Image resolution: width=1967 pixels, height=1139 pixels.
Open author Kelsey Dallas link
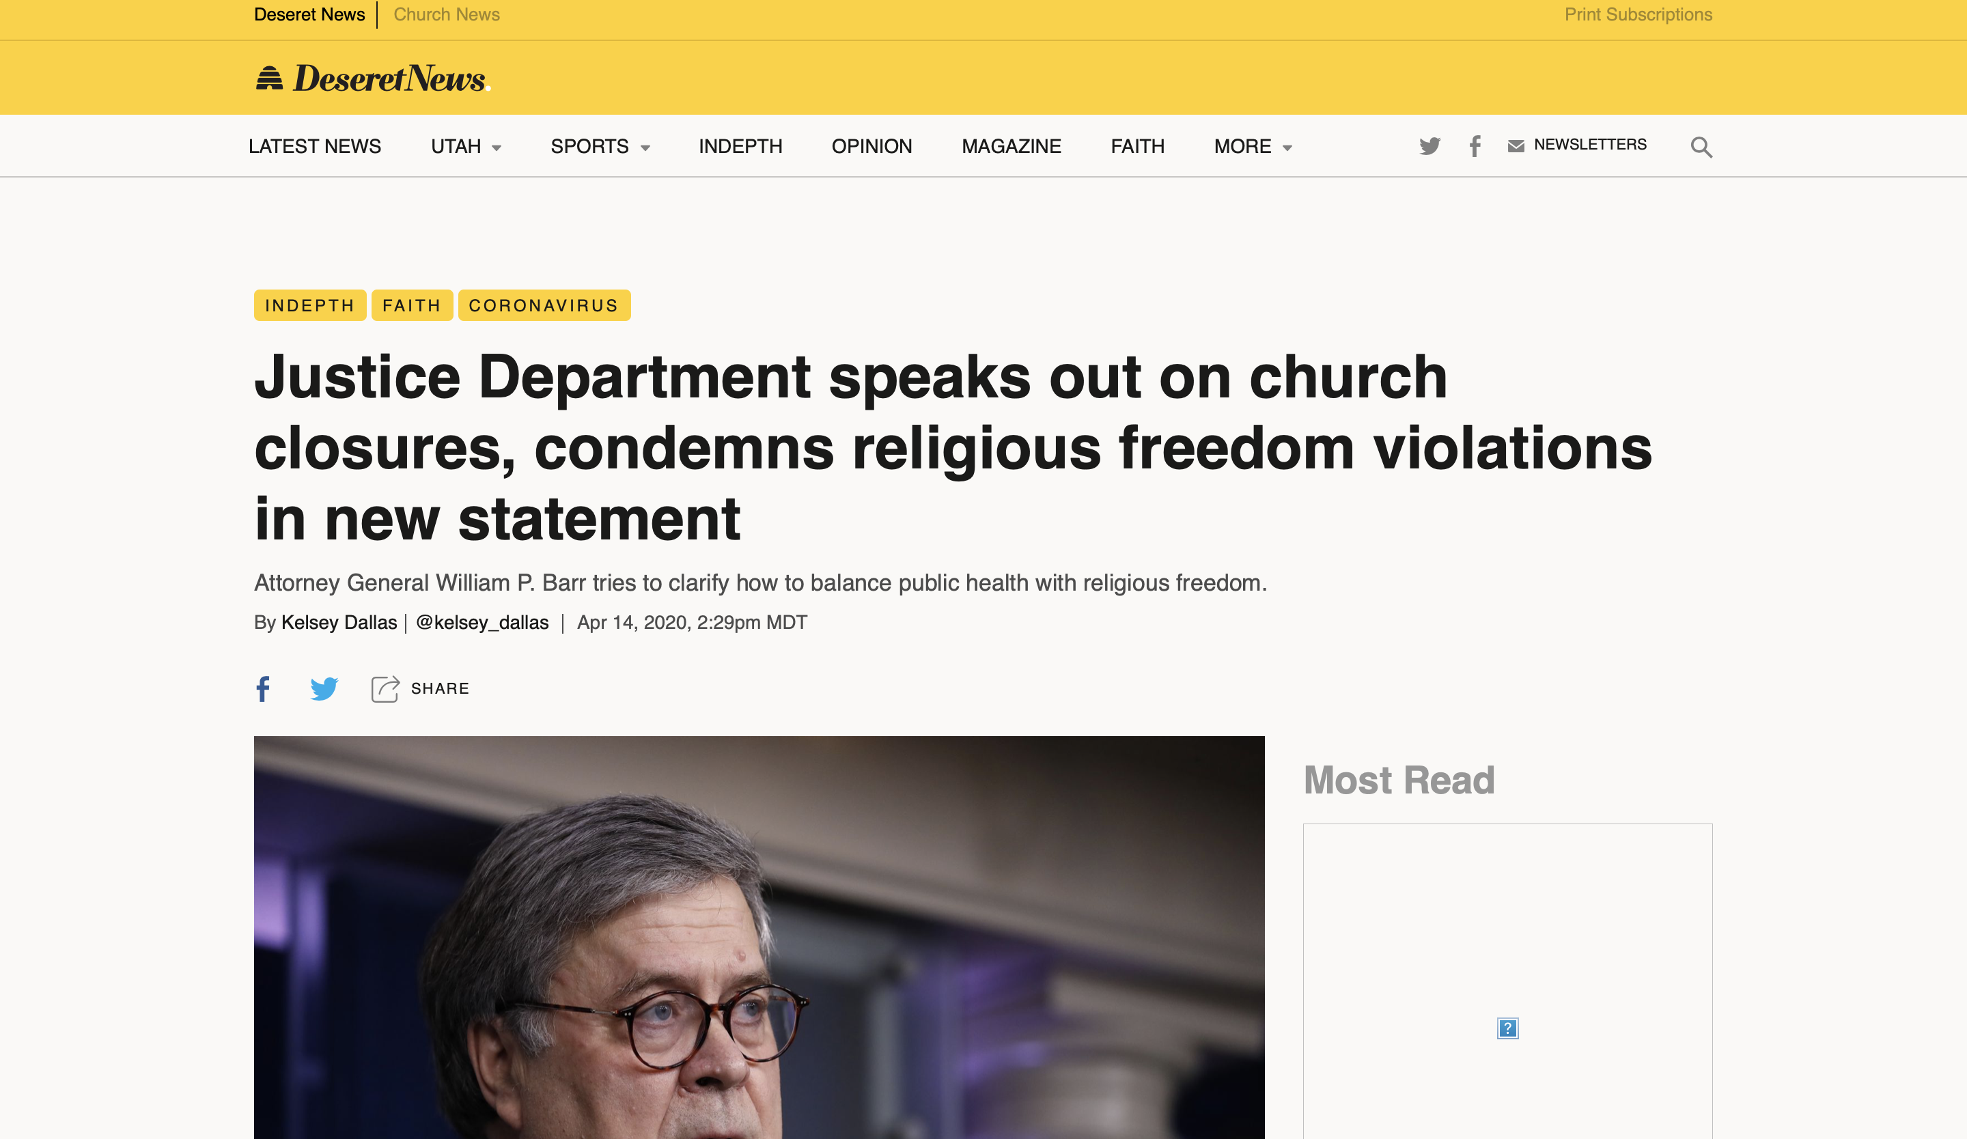tap(339, 623)
